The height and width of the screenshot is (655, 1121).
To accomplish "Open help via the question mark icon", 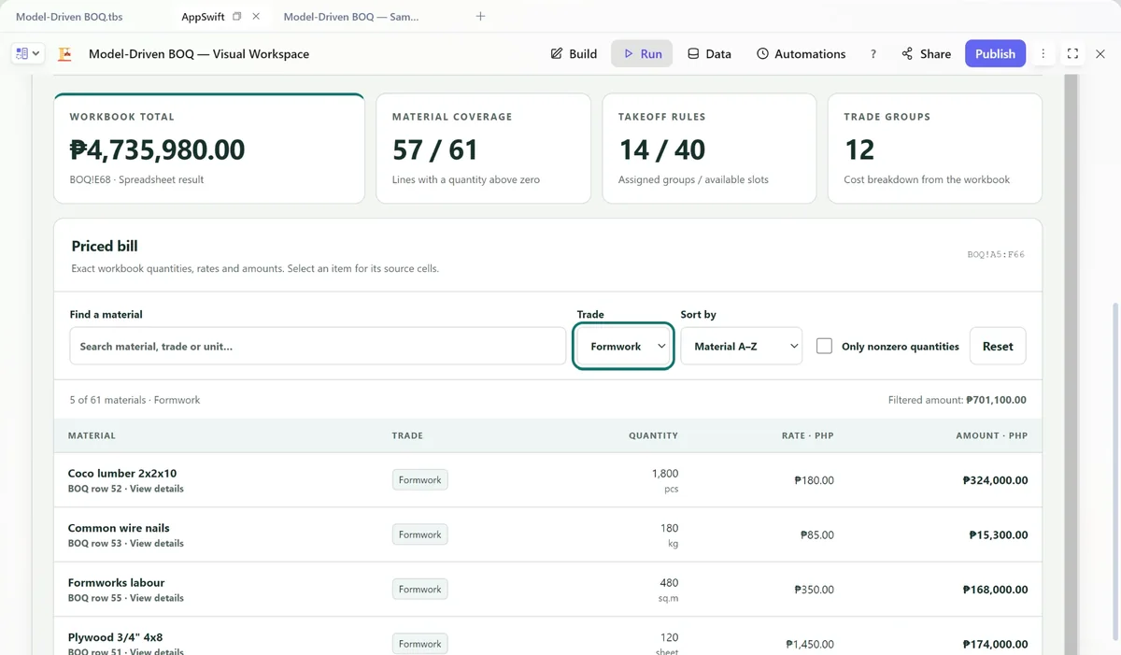I will [873, 54].
